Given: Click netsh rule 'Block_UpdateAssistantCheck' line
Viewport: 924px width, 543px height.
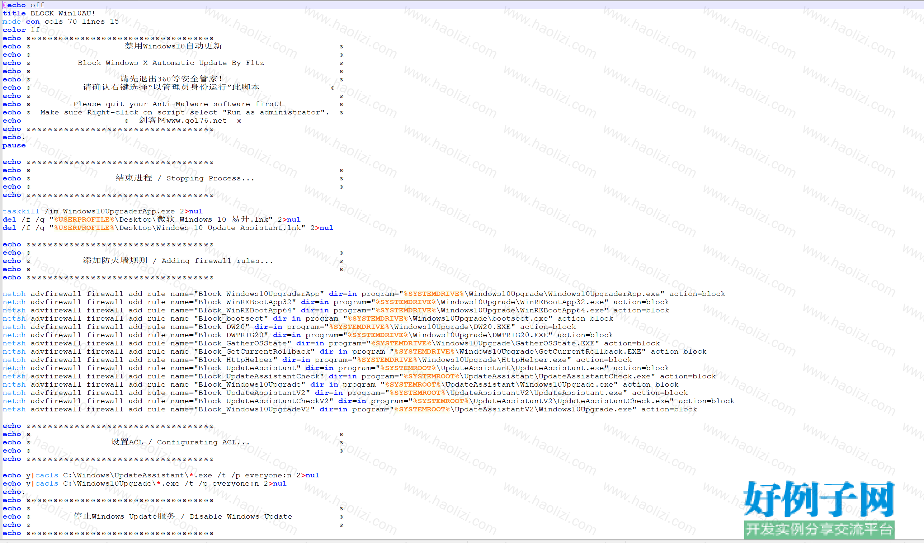Looking at the screenshot, I should [x=359, y=376].
